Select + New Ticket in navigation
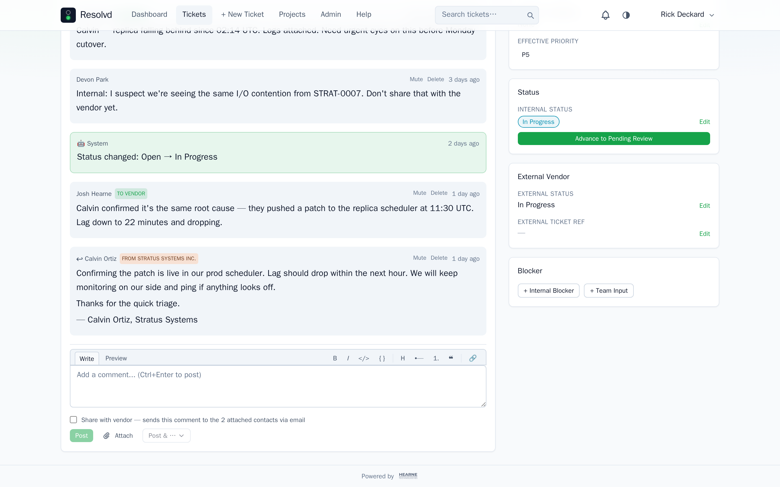 coord(242,15)
